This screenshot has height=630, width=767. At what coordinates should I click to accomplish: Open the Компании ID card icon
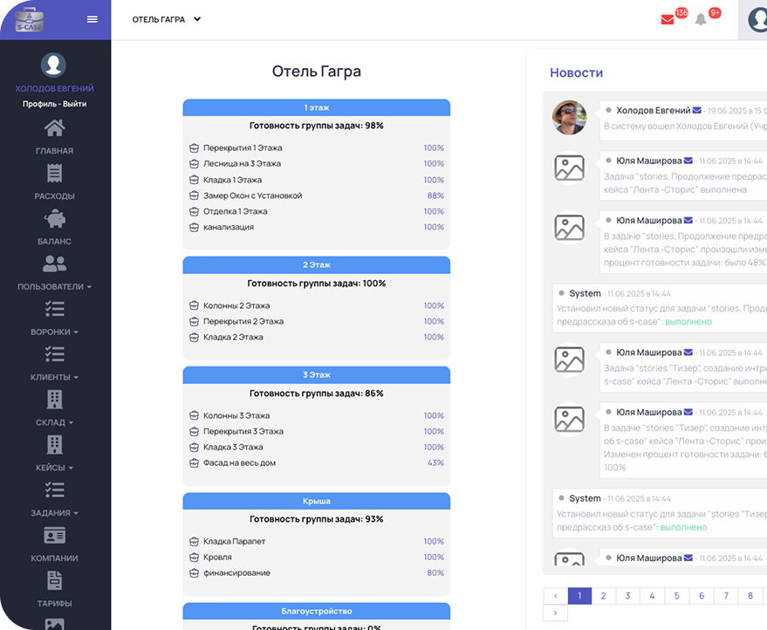(x=54, y=535)
